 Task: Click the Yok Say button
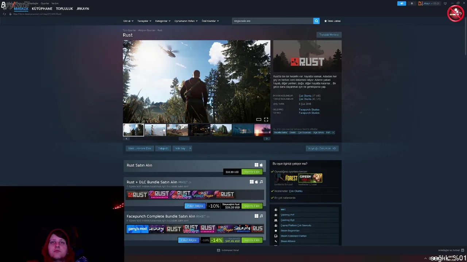(x=180, y=148)
